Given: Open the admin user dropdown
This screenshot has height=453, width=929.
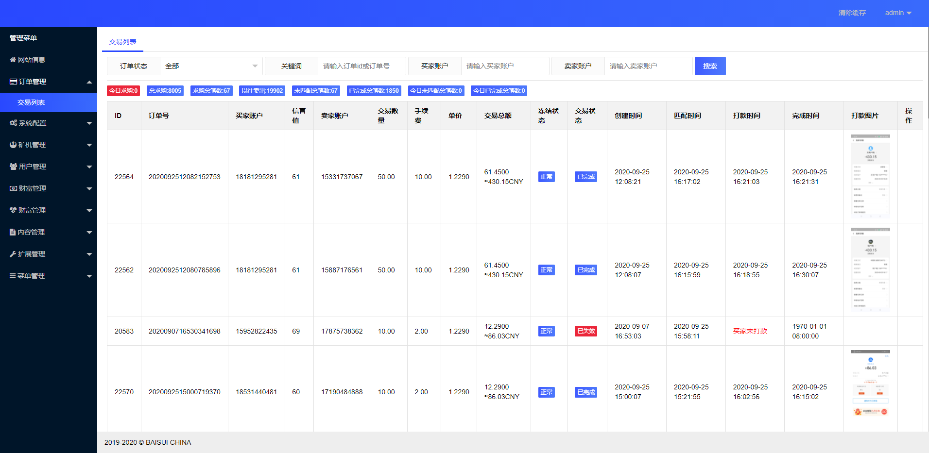Looking at the screenshot, I should click(898, 13).
